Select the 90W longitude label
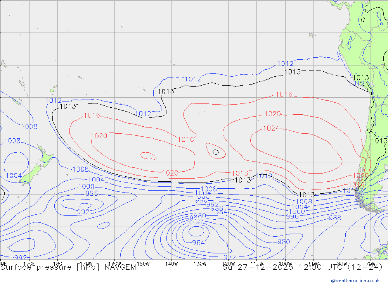The image size is (388, 284). 314,264
